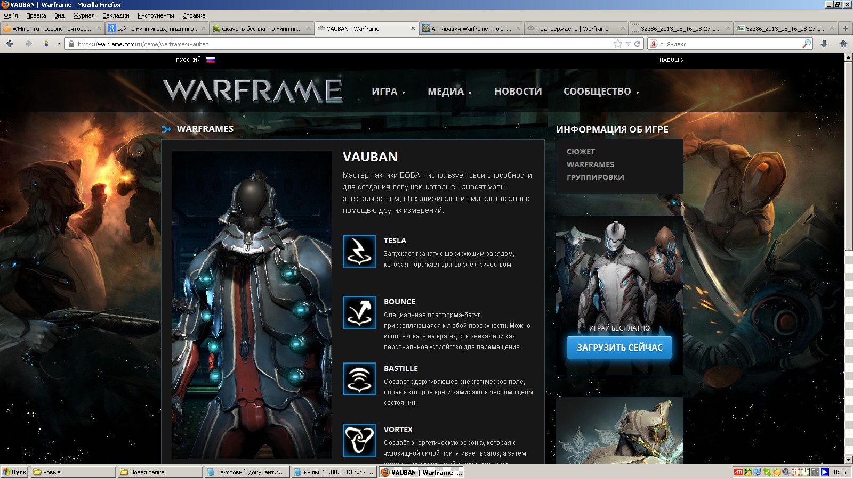Viewport: 853px width, 479px height.
Task: Open the history dropdown arrow beside navigation buttons
Action: 59,44
